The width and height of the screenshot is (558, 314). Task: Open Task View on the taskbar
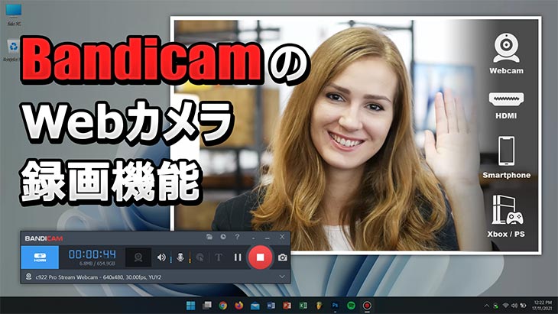[206, 306]
